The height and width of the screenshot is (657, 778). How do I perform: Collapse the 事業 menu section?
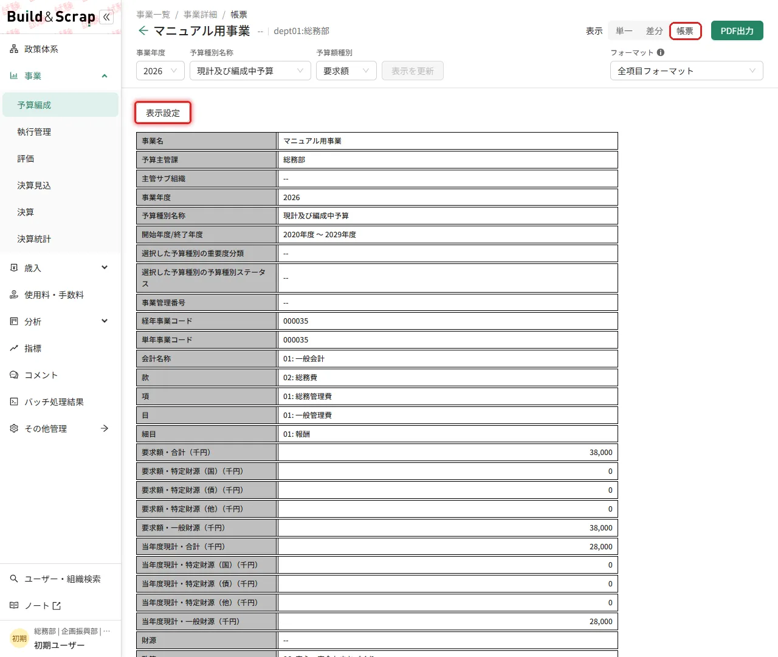pyautogui.click(x=105, y=76)
